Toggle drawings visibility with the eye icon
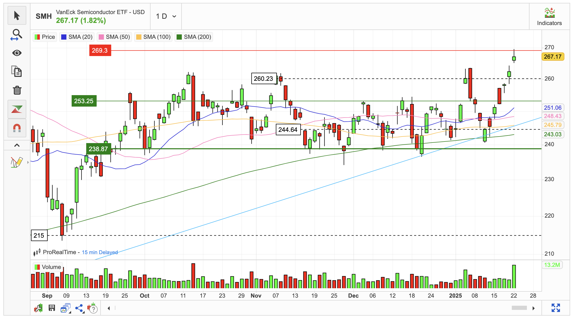Viewport: 573px width, 319px height. pos(17,53)
